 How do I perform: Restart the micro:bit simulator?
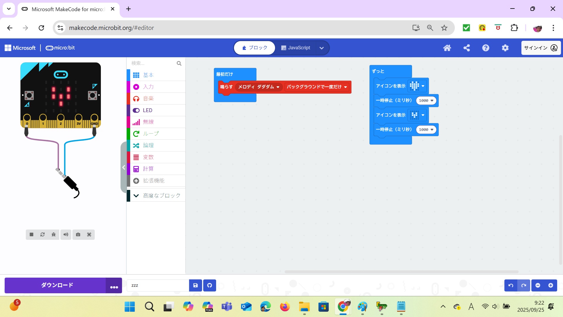(43, 235)
